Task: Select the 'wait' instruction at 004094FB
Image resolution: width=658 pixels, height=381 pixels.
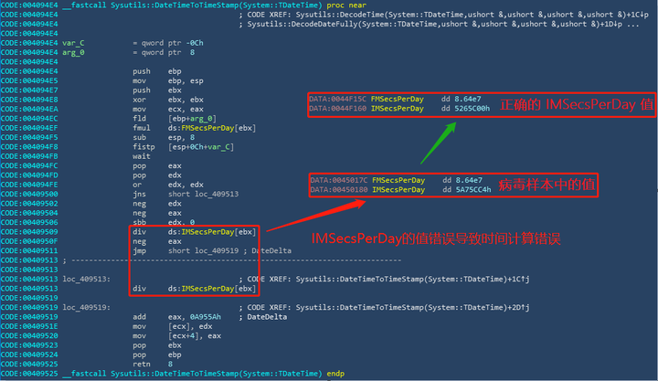Action: coord(142,156)
